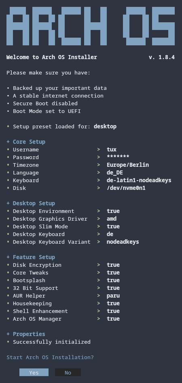Viewport: 182px width, 383px height.
Task: Click the amd graphics driver value
Action: [x=112, y=219]
